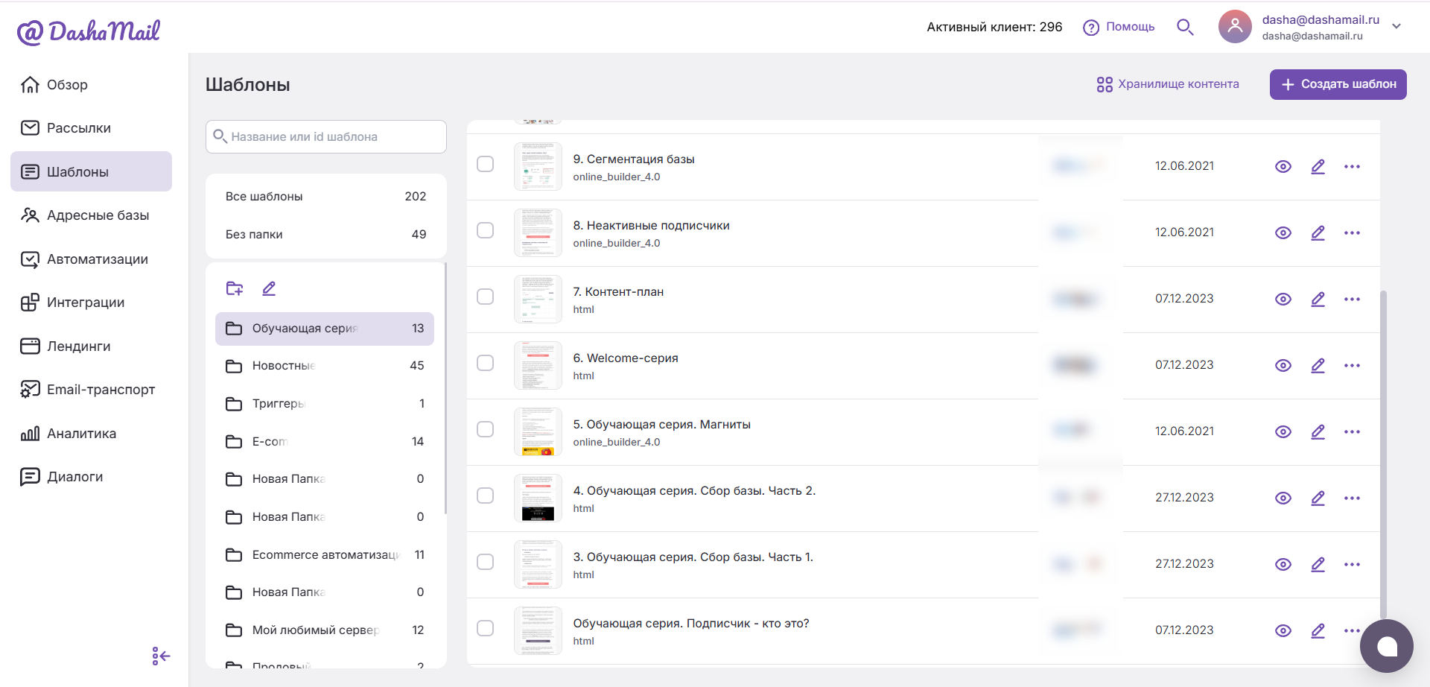Open Email-транспорт section
Viewport: 1430px width, 687px height.
coord(91,390)
